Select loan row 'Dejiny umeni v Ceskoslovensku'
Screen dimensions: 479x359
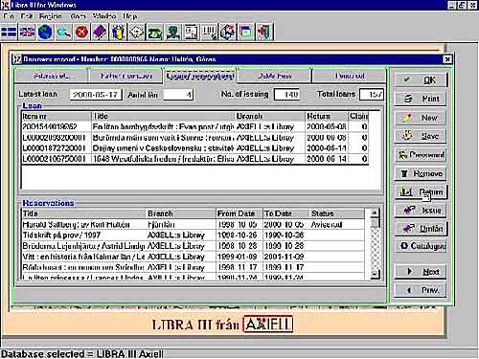[194, 148]
